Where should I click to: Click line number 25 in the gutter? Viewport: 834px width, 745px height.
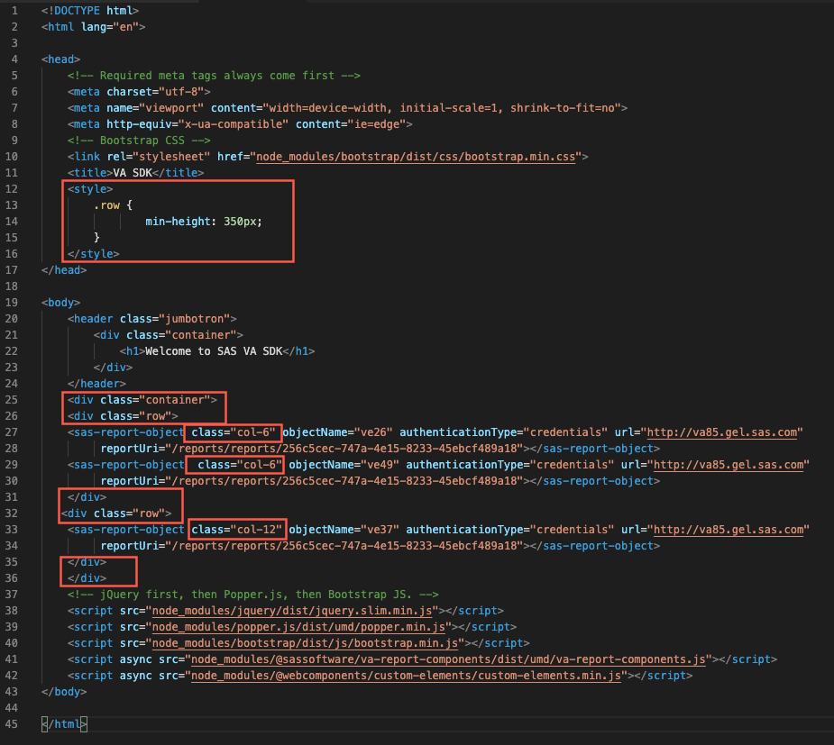coord(14,399)
